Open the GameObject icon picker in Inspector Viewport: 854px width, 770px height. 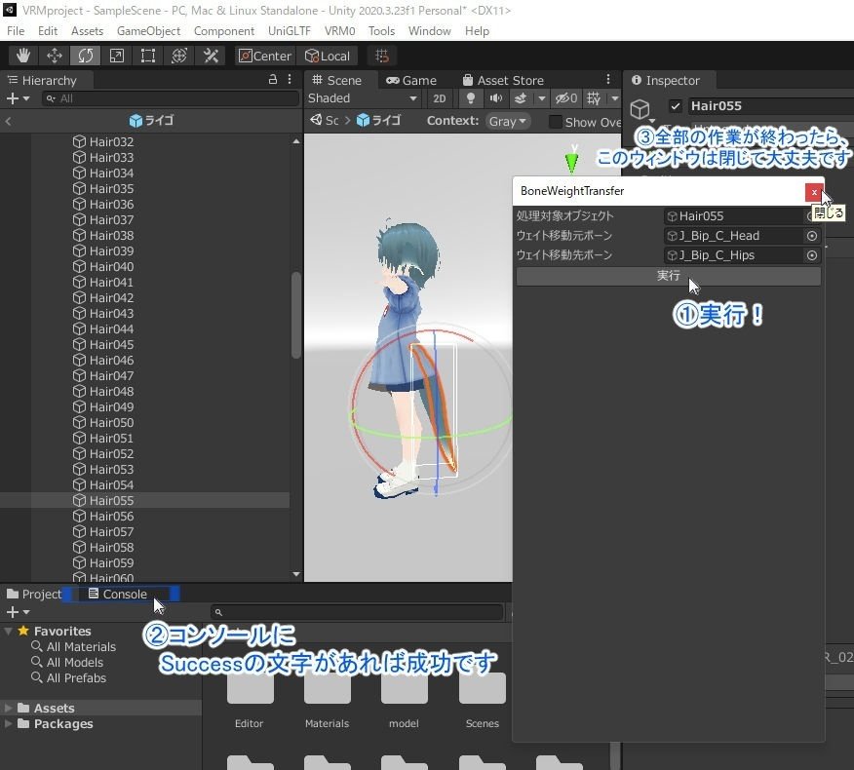click(641, 110)
